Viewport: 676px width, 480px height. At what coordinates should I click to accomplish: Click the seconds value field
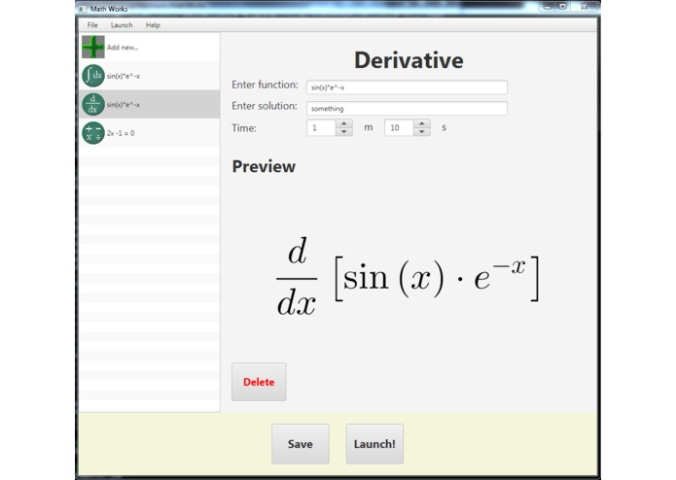pyautogui.click(x=399, y=128)
